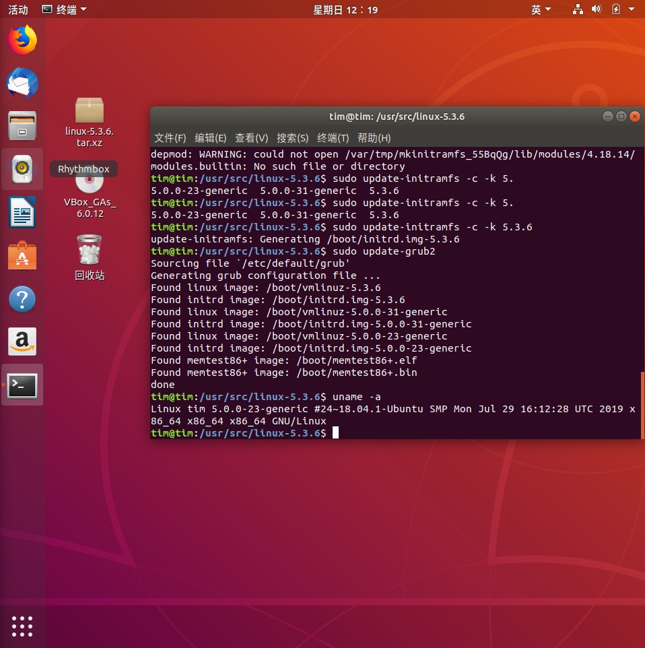Open the 英 input method dropdown
This screenshot has width=645, height=648.
click(x=541, y=9)
